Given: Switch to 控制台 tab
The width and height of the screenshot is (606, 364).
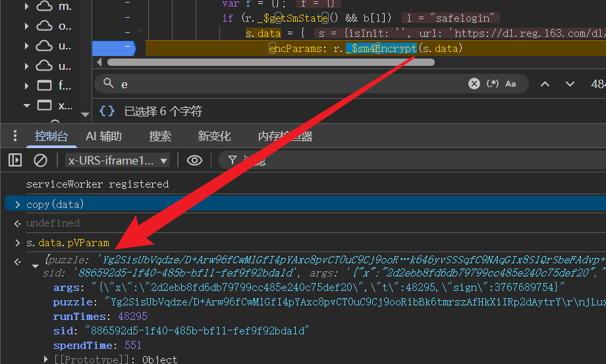Looking at the screenshot, I should pyautogui.click(x=51, y=136).
